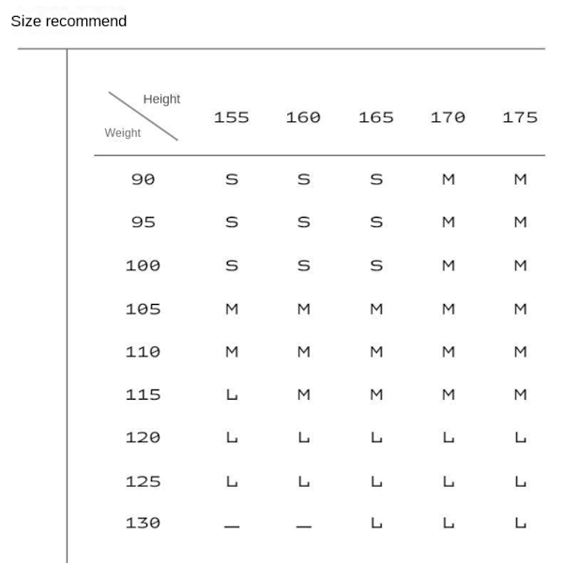Click the L cell for weight 125, height 175
This screenshot has height=563, width=563.
coord(521,481)
